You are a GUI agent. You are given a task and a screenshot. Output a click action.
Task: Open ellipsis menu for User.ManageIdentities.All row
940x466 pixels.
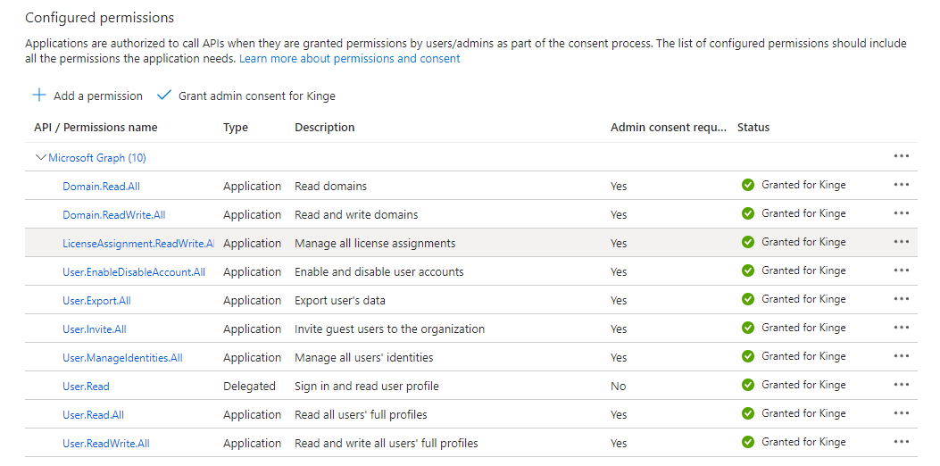coord(901,356)
